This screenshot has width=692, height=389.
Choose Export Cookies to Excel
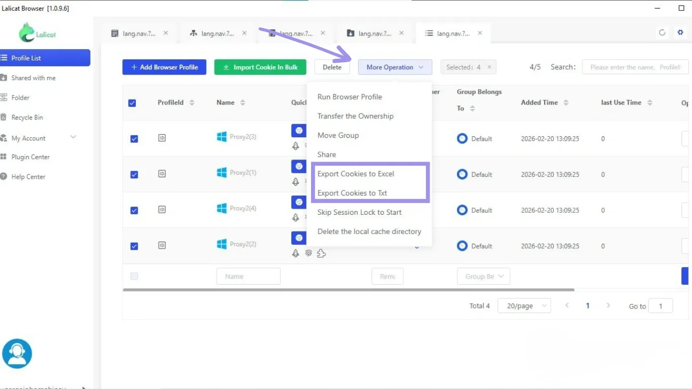pos(356,174)
